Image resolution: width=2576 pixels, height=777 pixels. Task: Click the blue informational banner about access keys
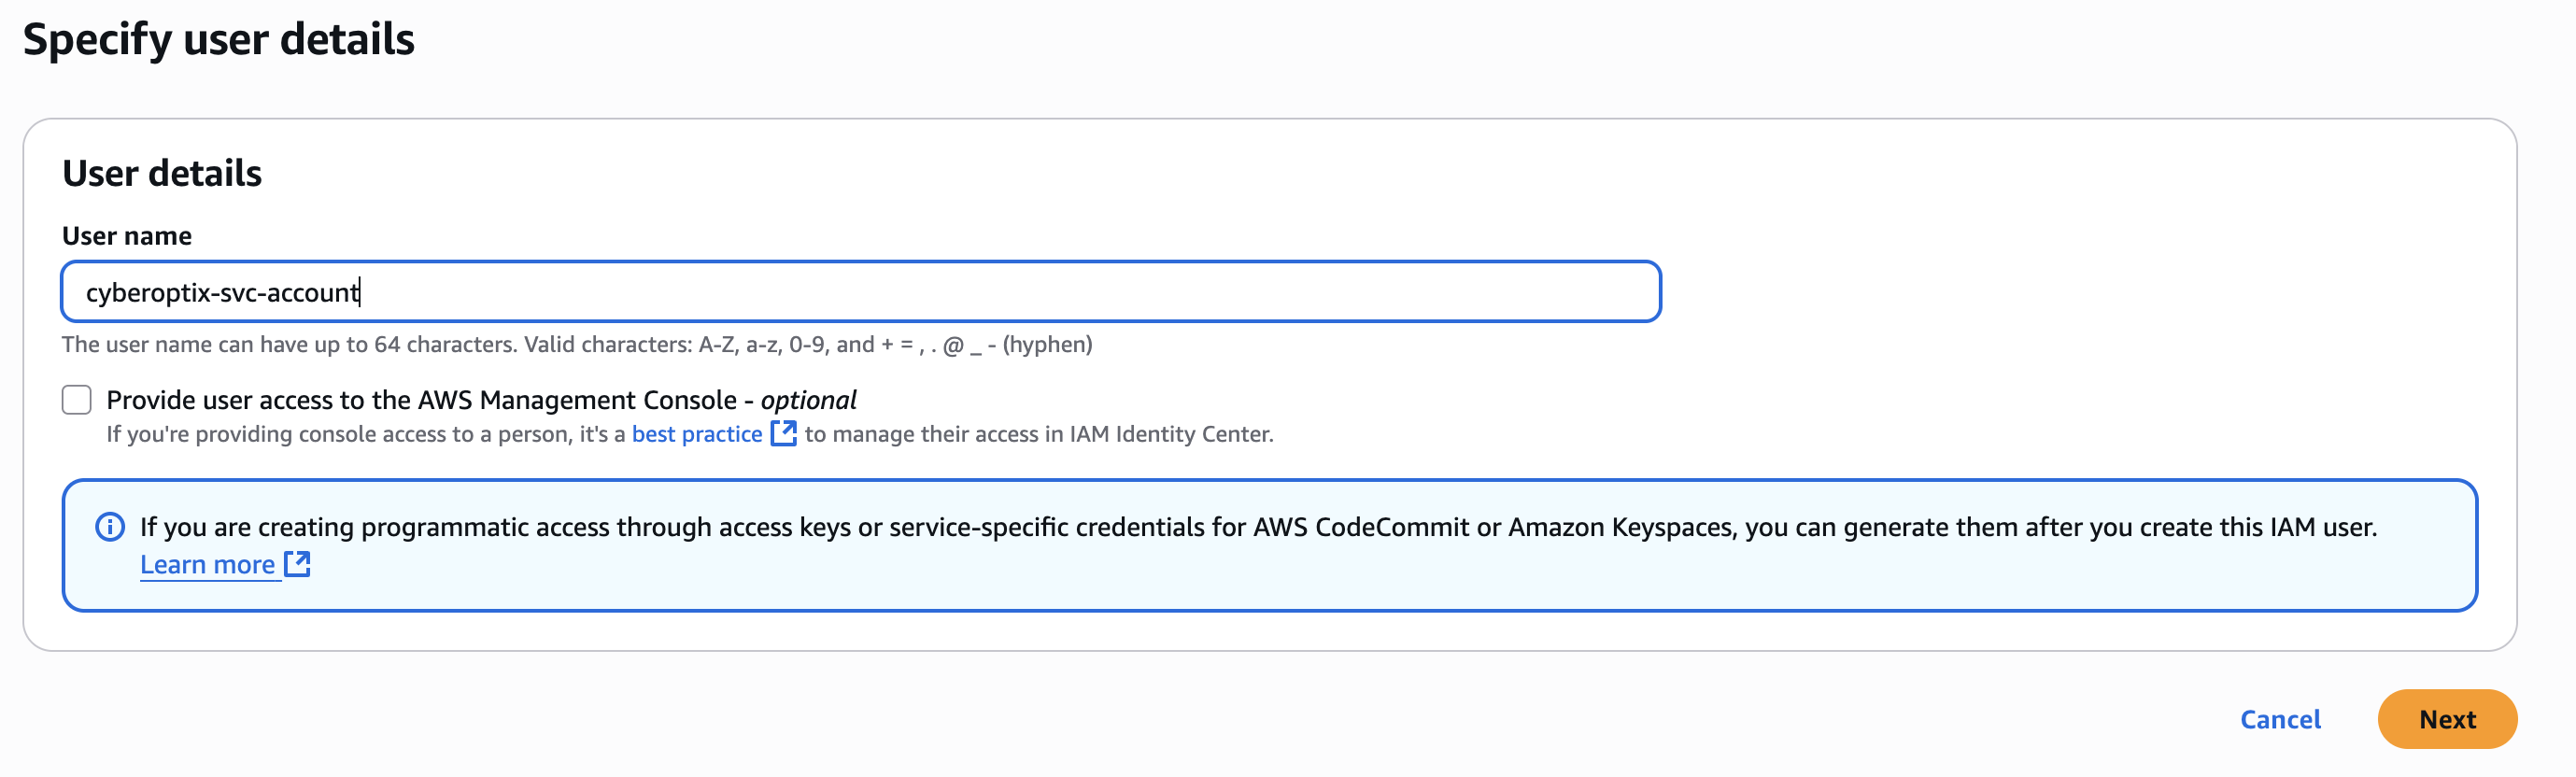tap(1270, 544)
